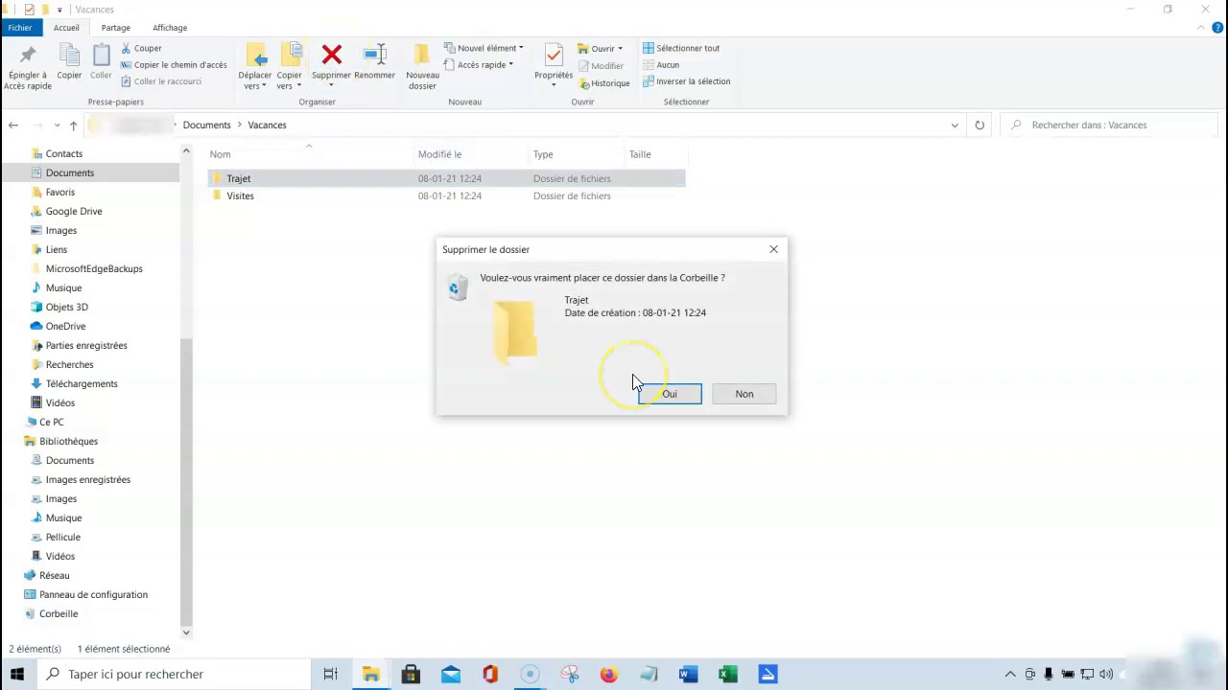Click Aucun to clear selection
The height and width of the screenshot is (690, 1228).
[661, 65]
